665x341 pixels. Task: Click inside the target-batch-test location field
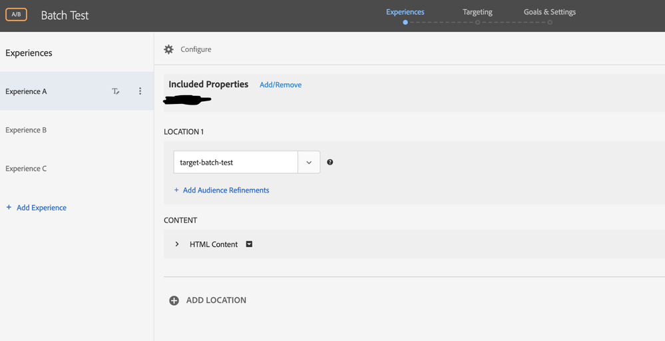[x=236, y=163]
